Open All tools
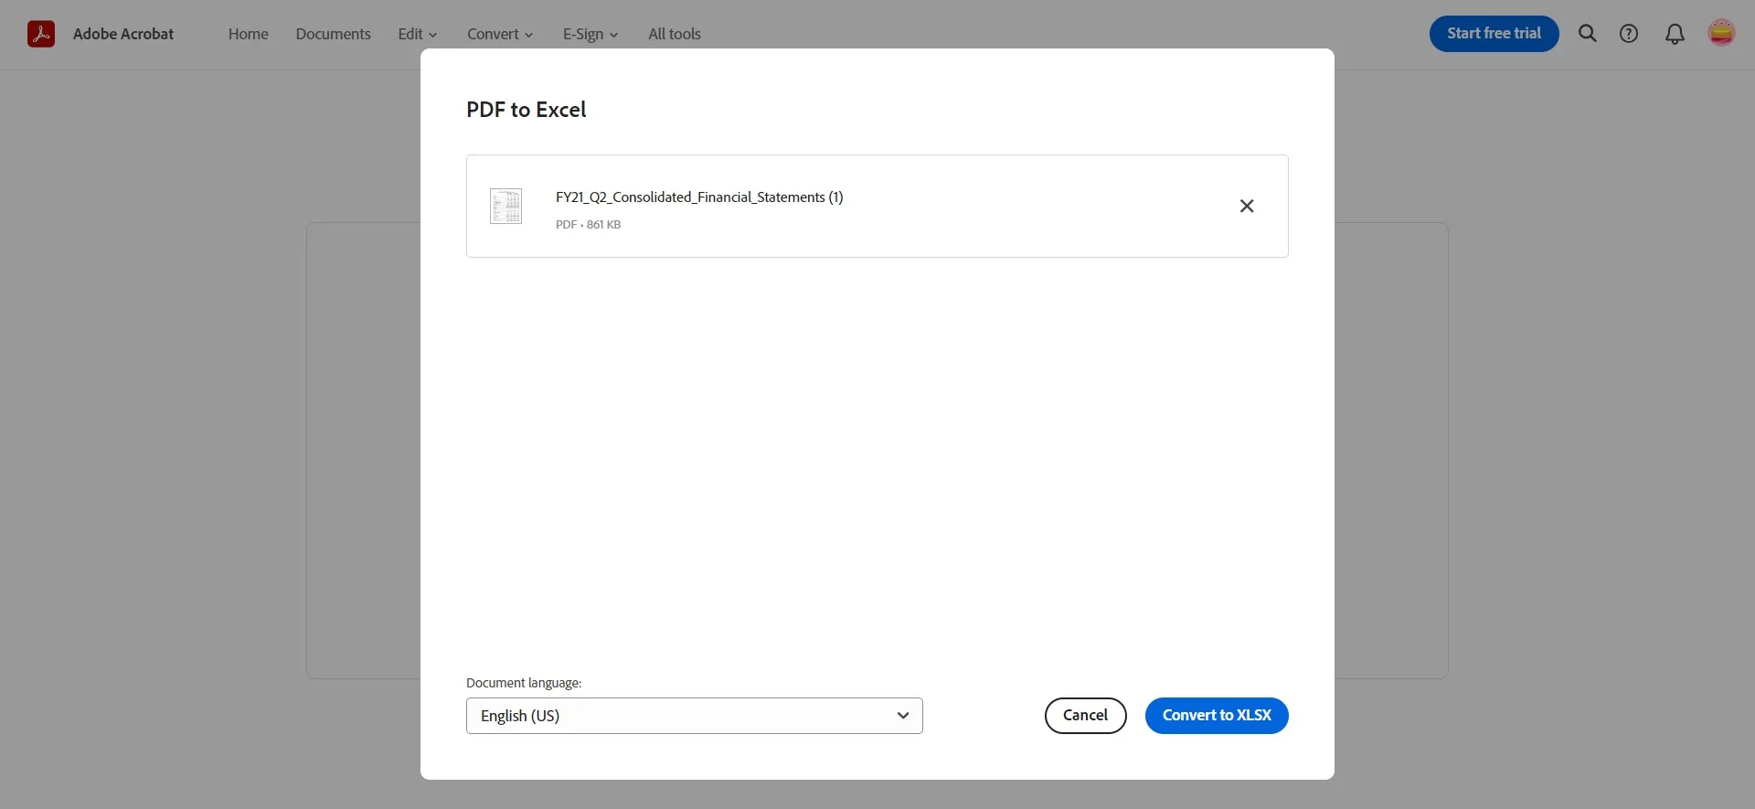 675,34
